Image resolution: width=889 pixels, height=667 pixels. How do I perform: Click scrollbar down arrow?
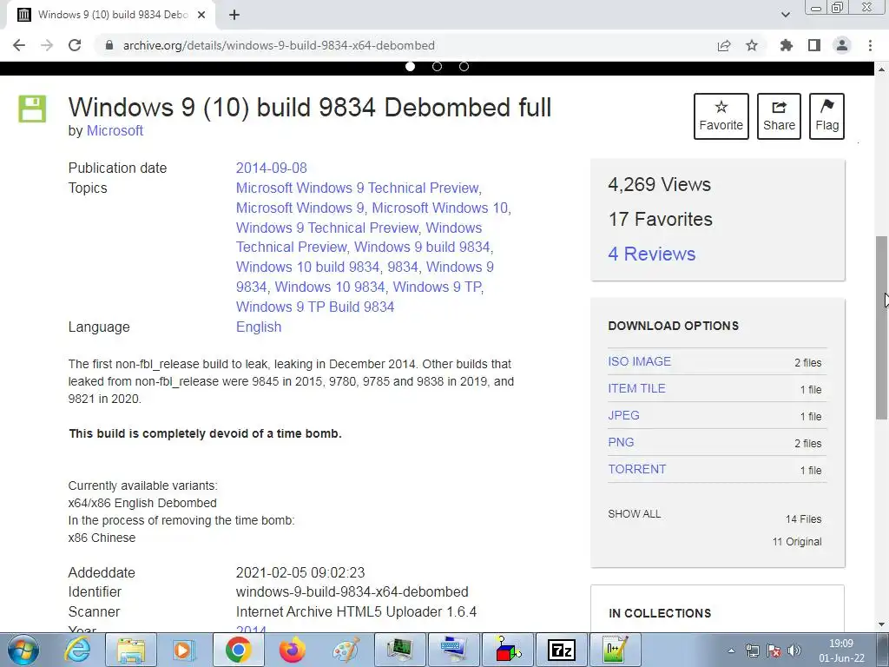(x=881, y=624)
